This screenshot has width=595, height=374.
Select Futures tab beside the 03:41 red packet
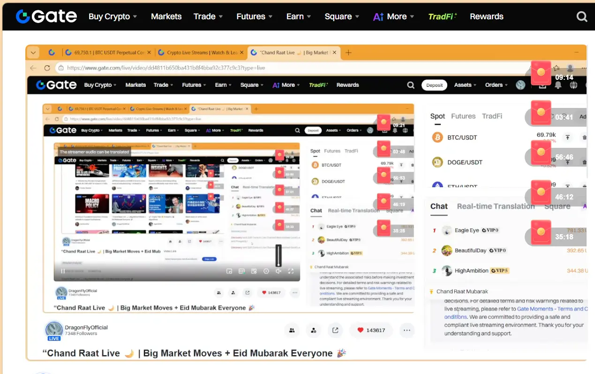463,116
